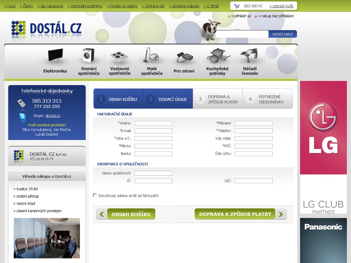This screenshot has width=351, height=263.
Task: Click the DOSTÁL CZ s.r.o. company logo
Action: click(x=19, y=155)
